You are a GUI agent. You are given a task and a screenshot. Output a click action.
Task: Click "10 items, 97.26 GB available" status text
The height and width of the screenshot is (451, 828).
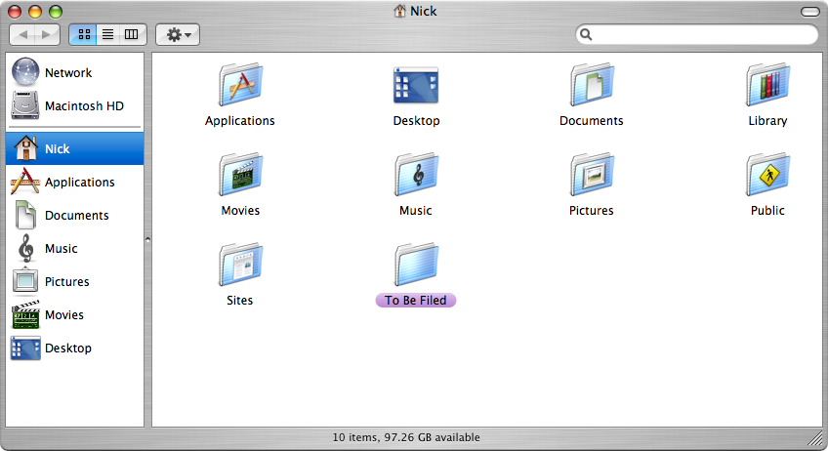point(406,437)
